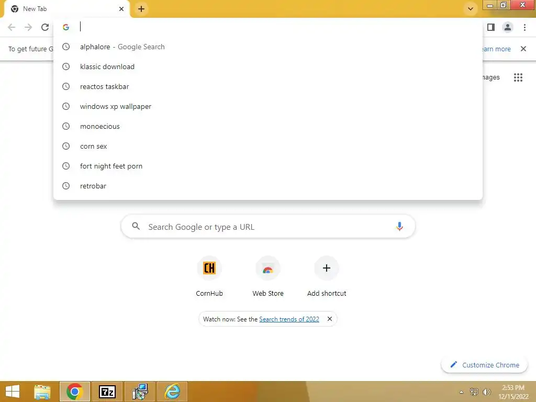Expand the tab search dropdown arrow
The width and height of the screenshot is (536, 402).
point(471,9)
